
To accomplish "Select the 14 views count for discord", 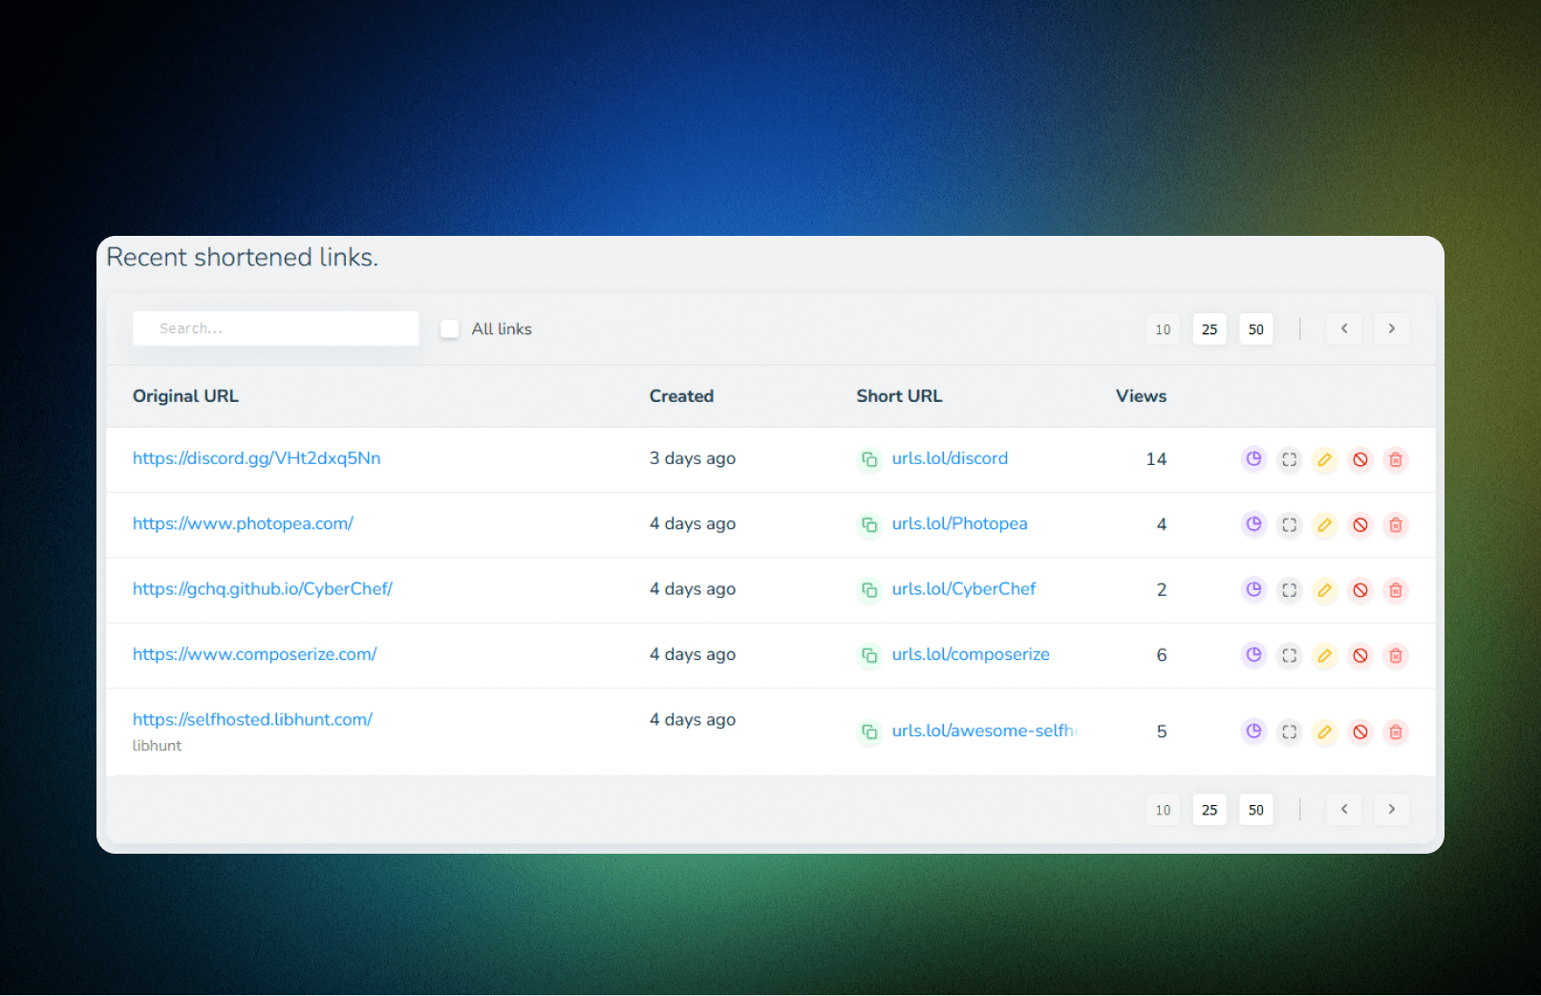I will coord(1156,459).
